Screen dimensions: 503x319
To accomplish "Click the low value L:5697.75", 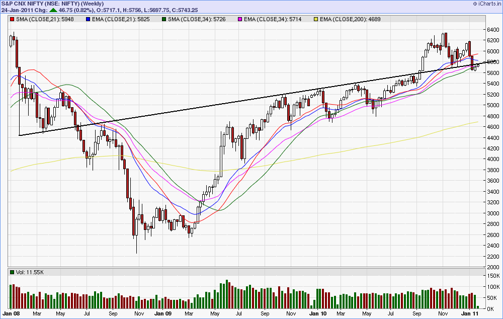I will pyautogui.click(x=157, y=10).
